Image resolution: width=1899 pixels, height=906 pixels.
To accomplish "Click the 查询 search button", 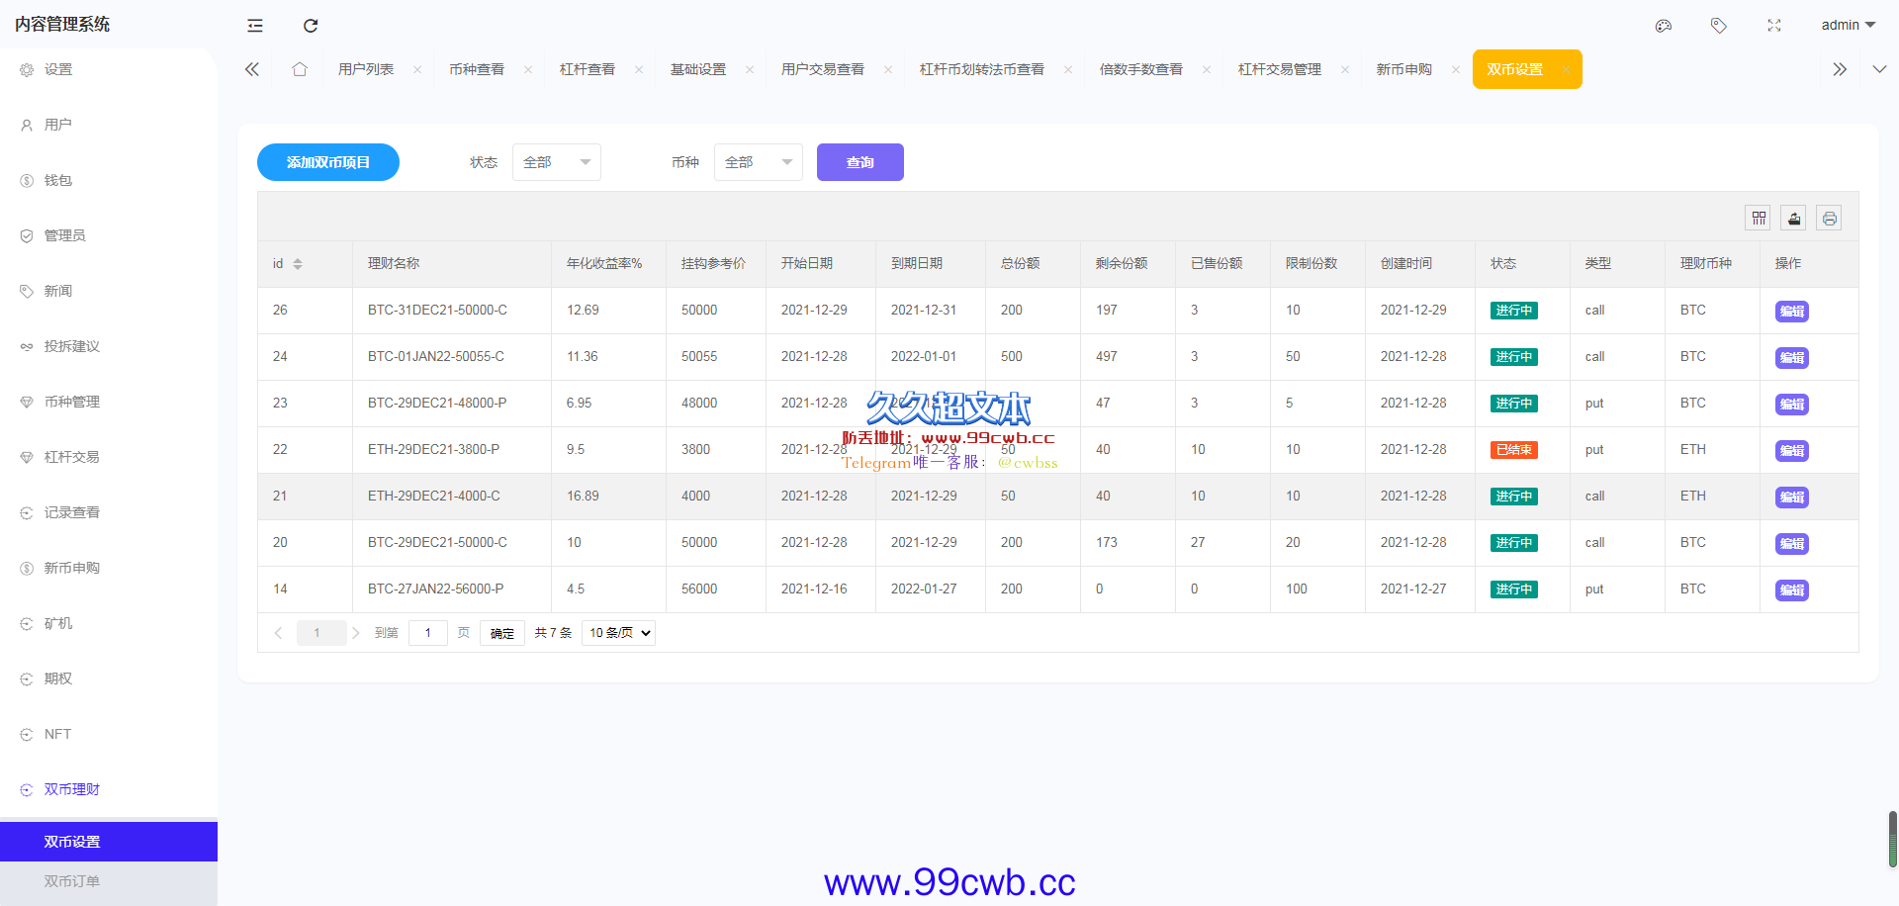I will point(860,162).
